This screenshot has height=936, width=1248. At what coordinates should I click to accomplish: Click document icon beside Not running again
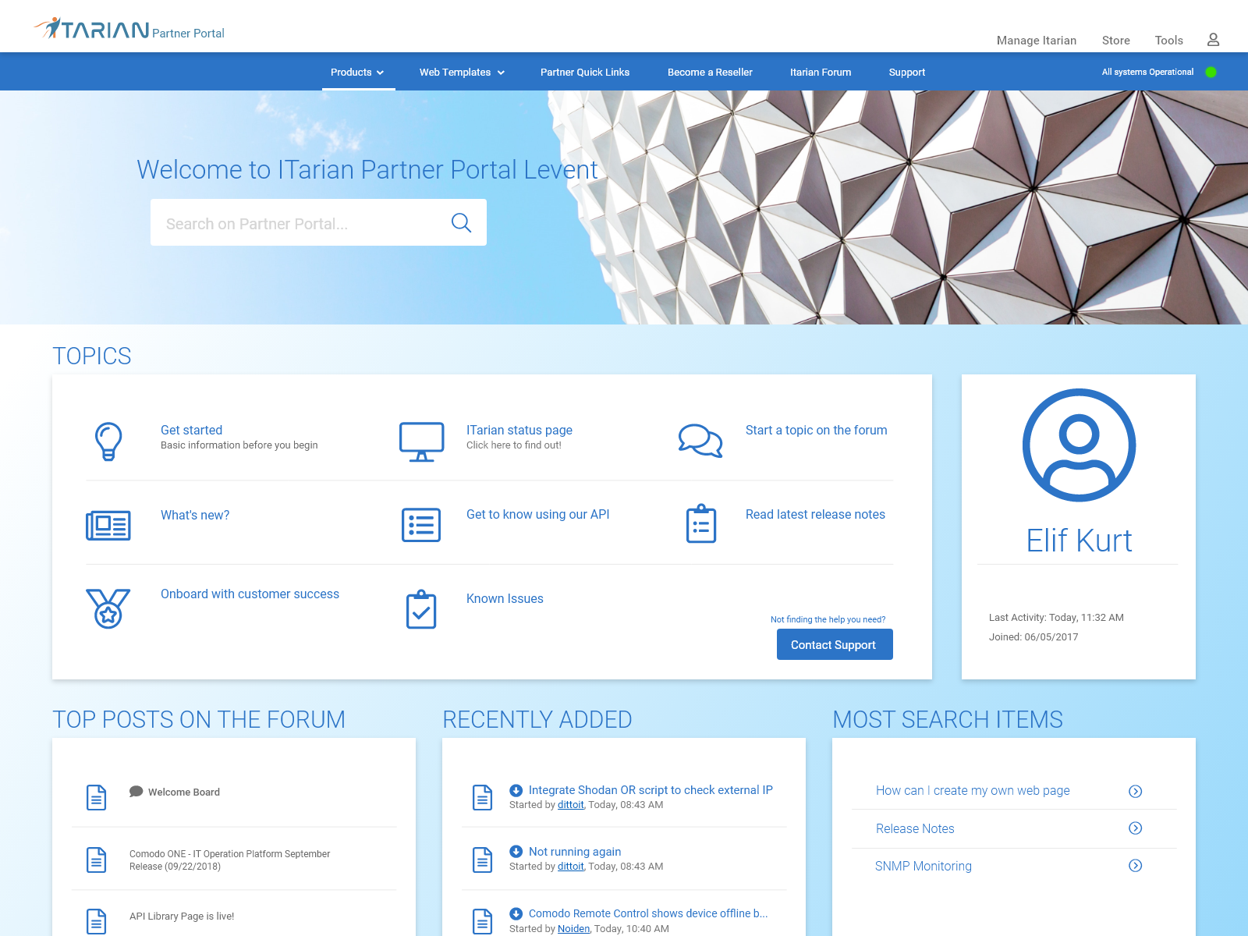pyautogui.click(x=483, y=860)
